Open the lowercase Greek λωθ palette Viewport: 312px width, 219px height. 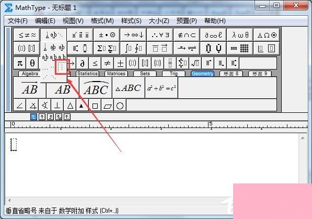tap(240, 35)
